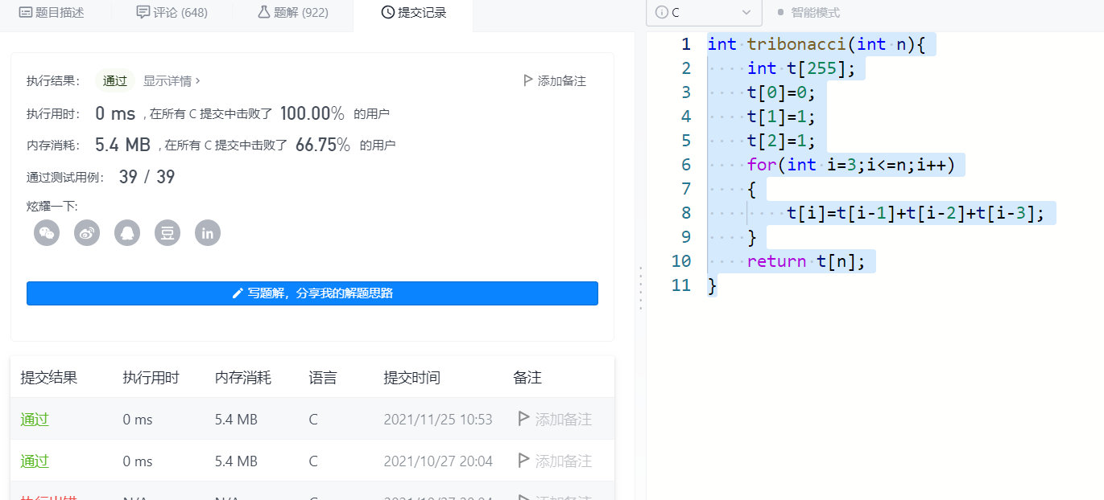The width and height of the screenshot is (1104, 500).
Task: Click the 内存消耗 column header
Action: (243, 377)
